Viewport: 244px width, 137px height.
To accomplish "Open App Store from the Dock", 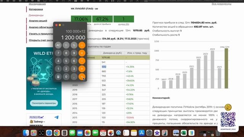I will pyautogui.click(x=141, y=133).
